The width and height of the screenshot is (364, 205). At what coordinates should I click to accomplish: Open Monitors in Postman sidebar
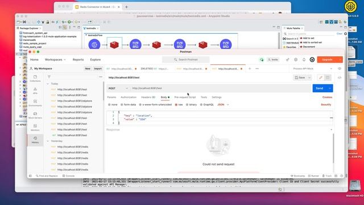pos(35,128)
